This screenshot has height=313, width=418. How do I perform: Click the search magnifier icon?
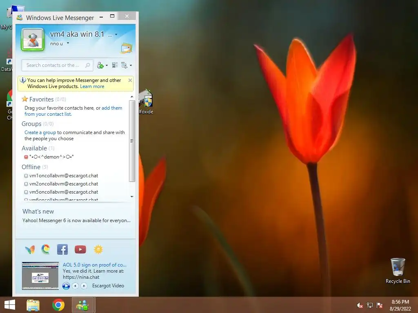(x=87, y=65)
